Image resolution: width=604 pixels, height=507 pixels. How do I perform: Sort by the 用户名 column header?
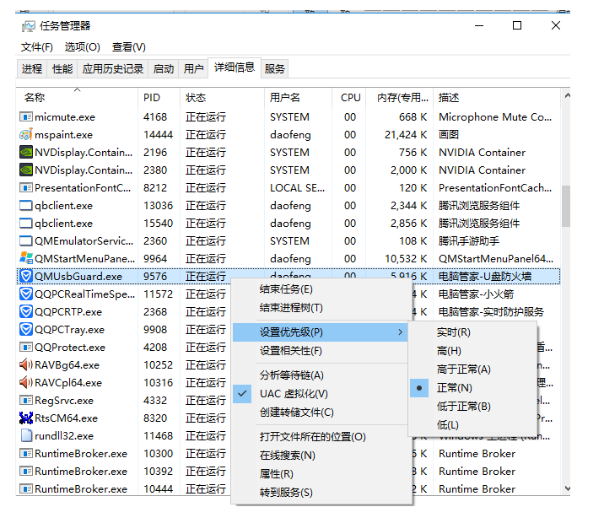298,98
